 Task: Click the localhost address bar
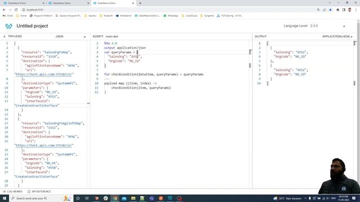coord(168,10)
